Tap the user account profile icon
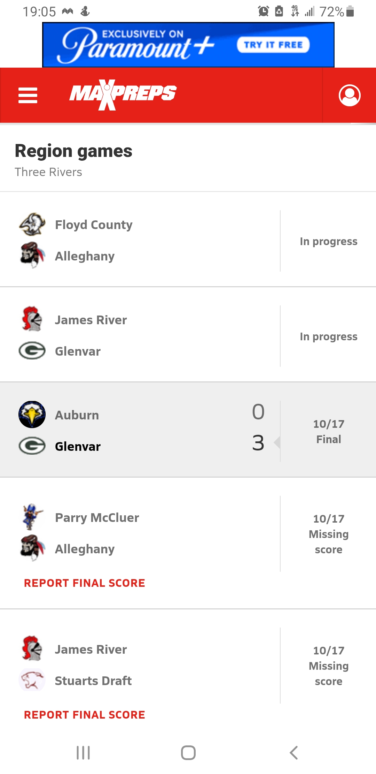Screen dimensions: 376x774 coord(350,96)
